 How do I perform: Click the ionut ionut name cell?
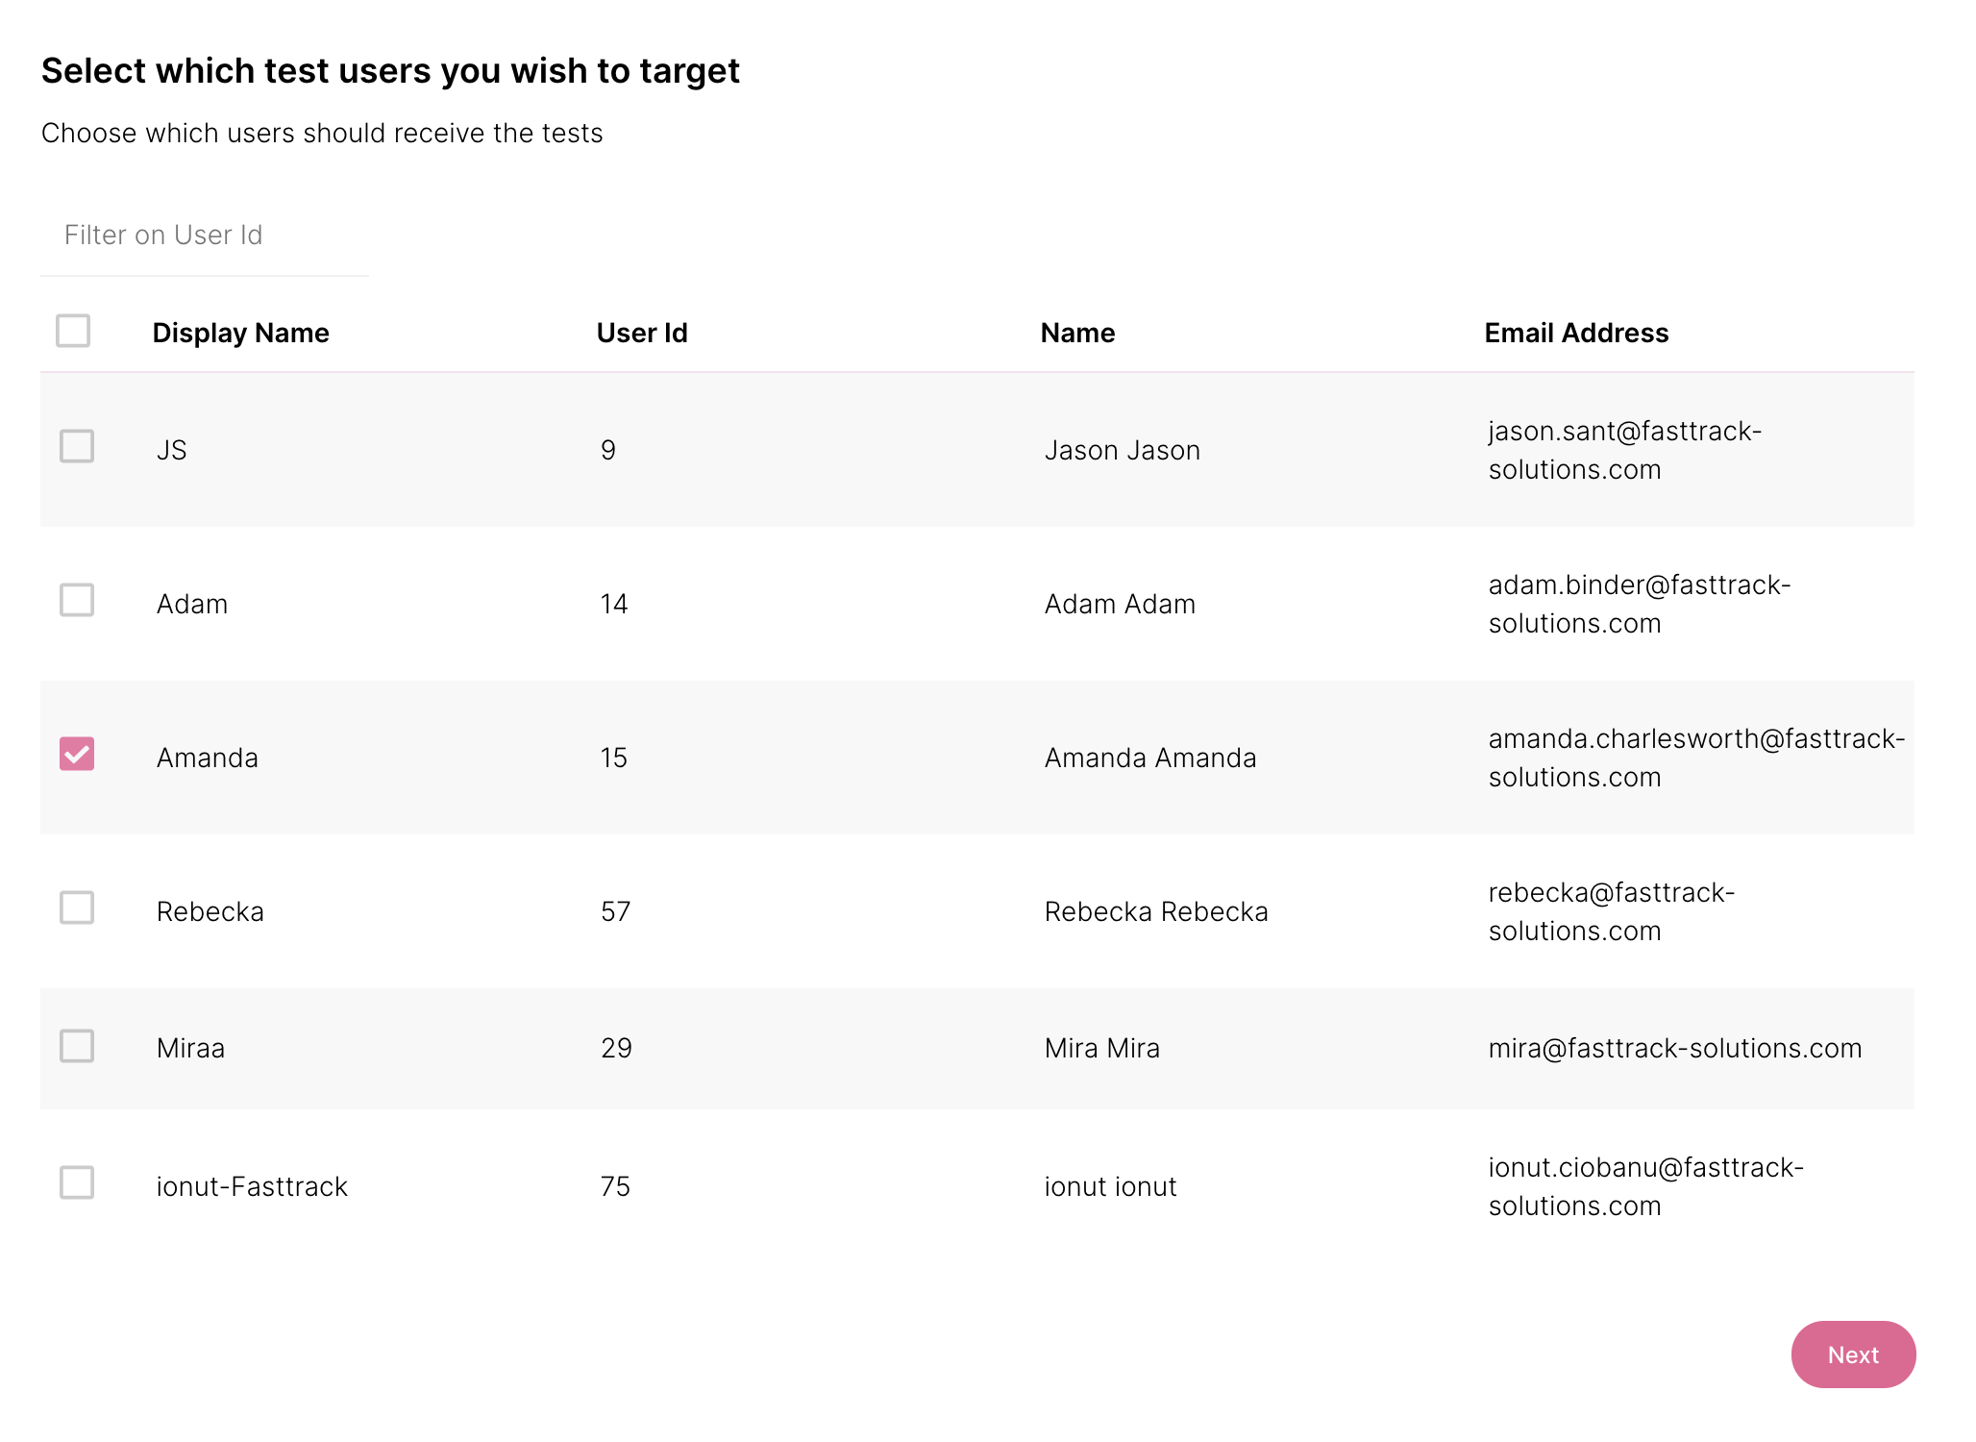tap(1110, 1186)
